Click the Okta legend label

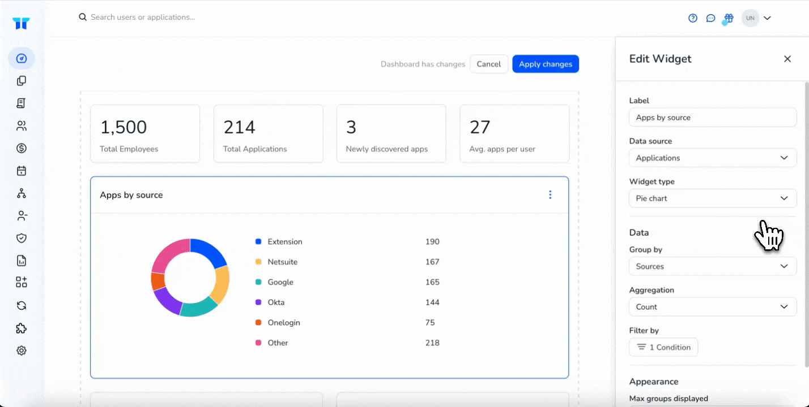click(276, 302)
